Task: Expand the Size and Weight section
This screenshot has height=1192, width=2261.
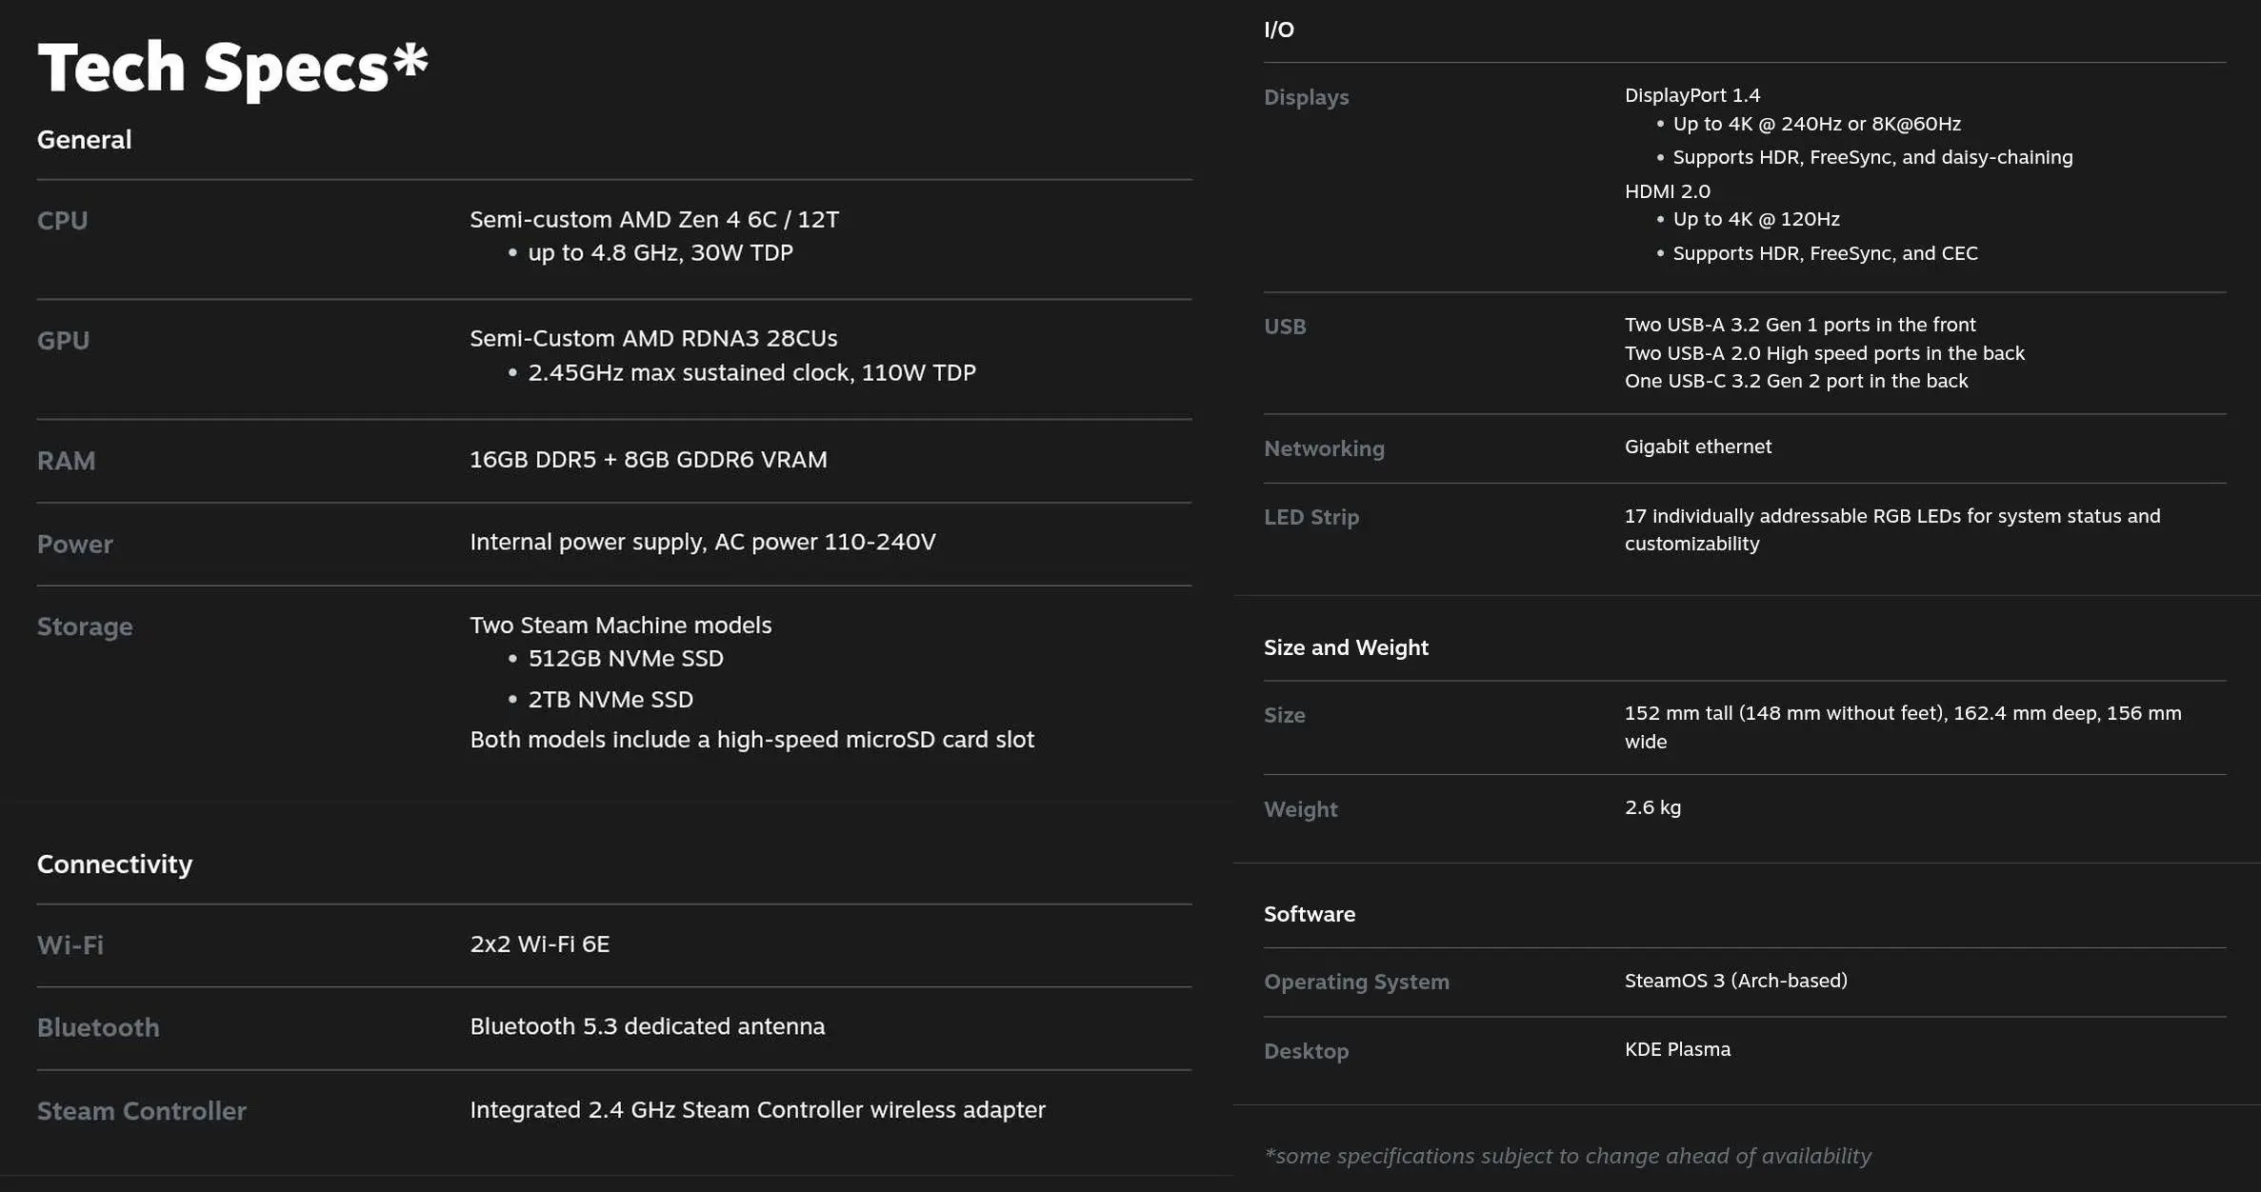Action: click(x=1346, y=646)
